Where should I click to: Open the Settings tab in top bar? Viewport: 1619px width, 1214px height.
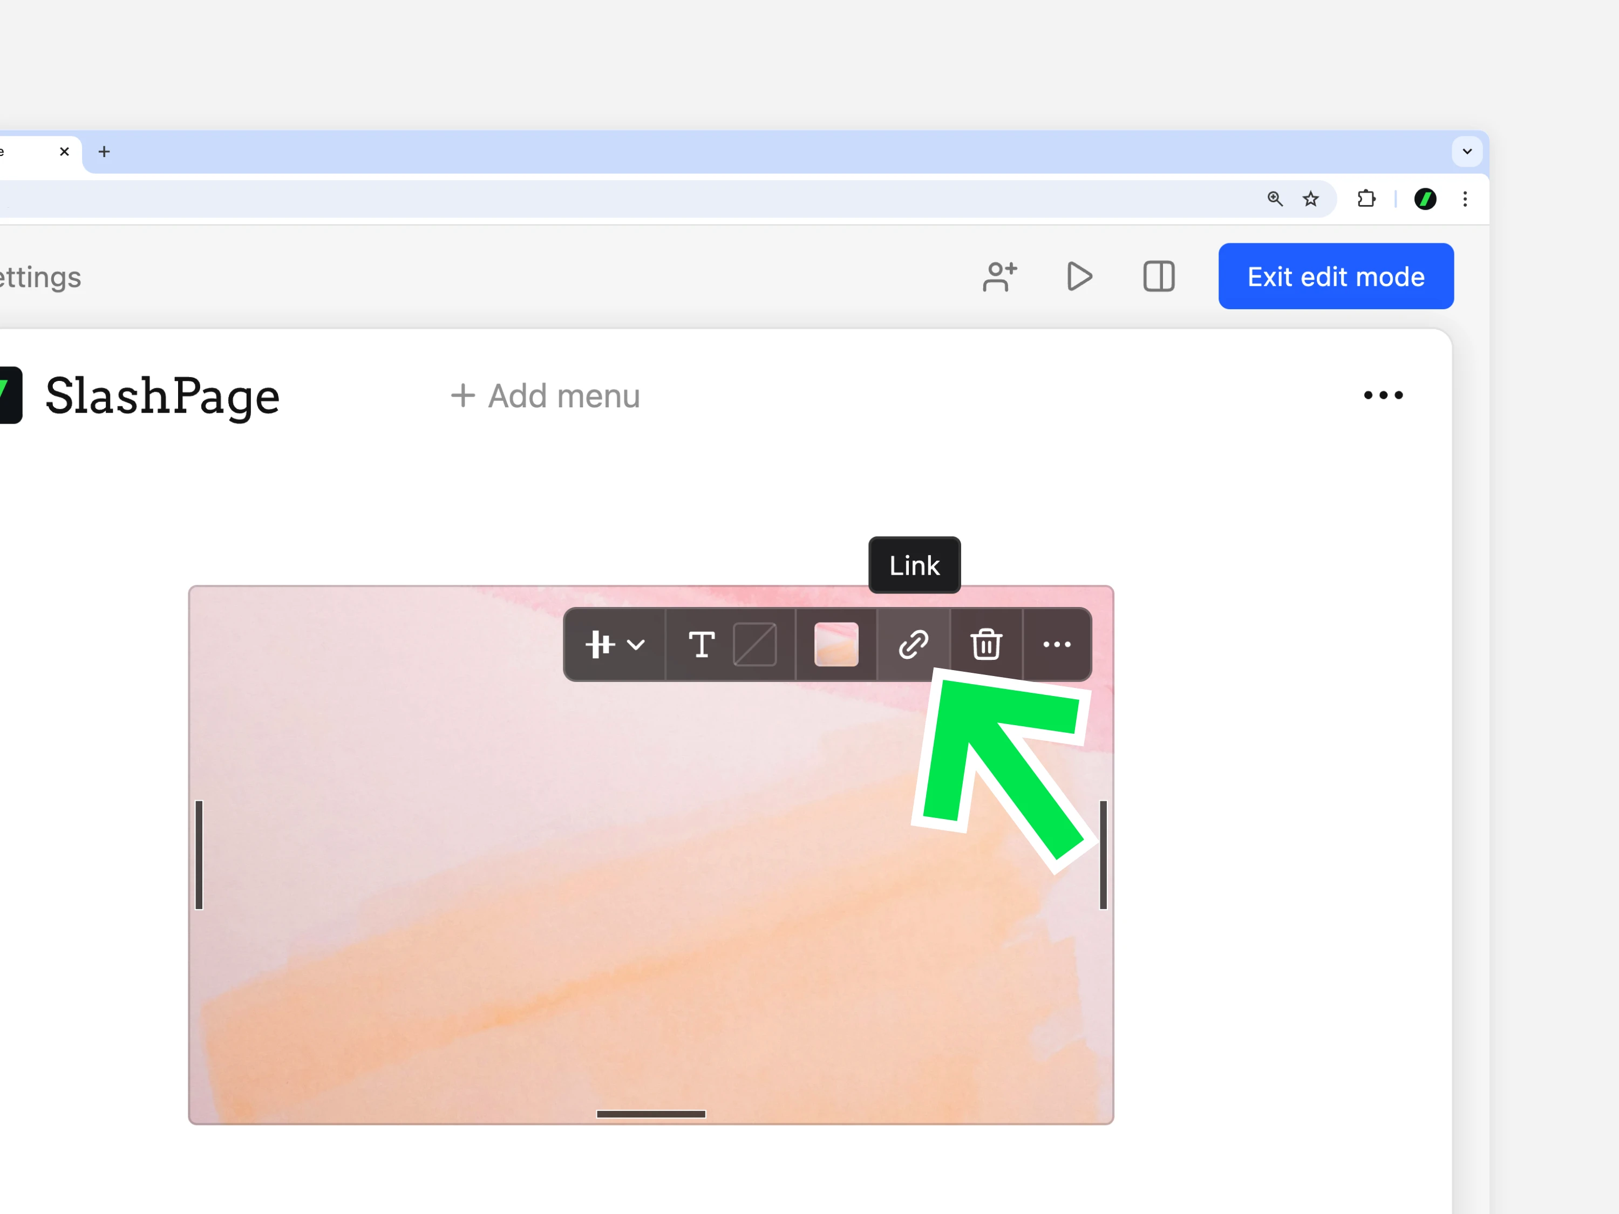pyautogui.click(x=40, y=277)
